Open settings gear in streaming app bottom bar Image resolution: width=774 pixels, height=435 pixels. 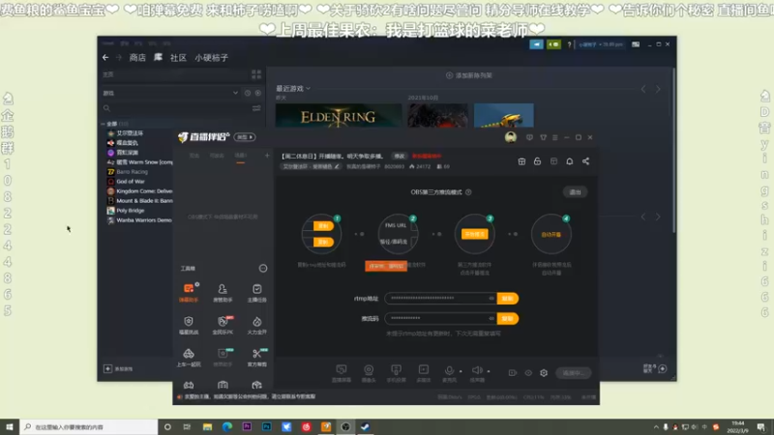[x=544, y=373]
